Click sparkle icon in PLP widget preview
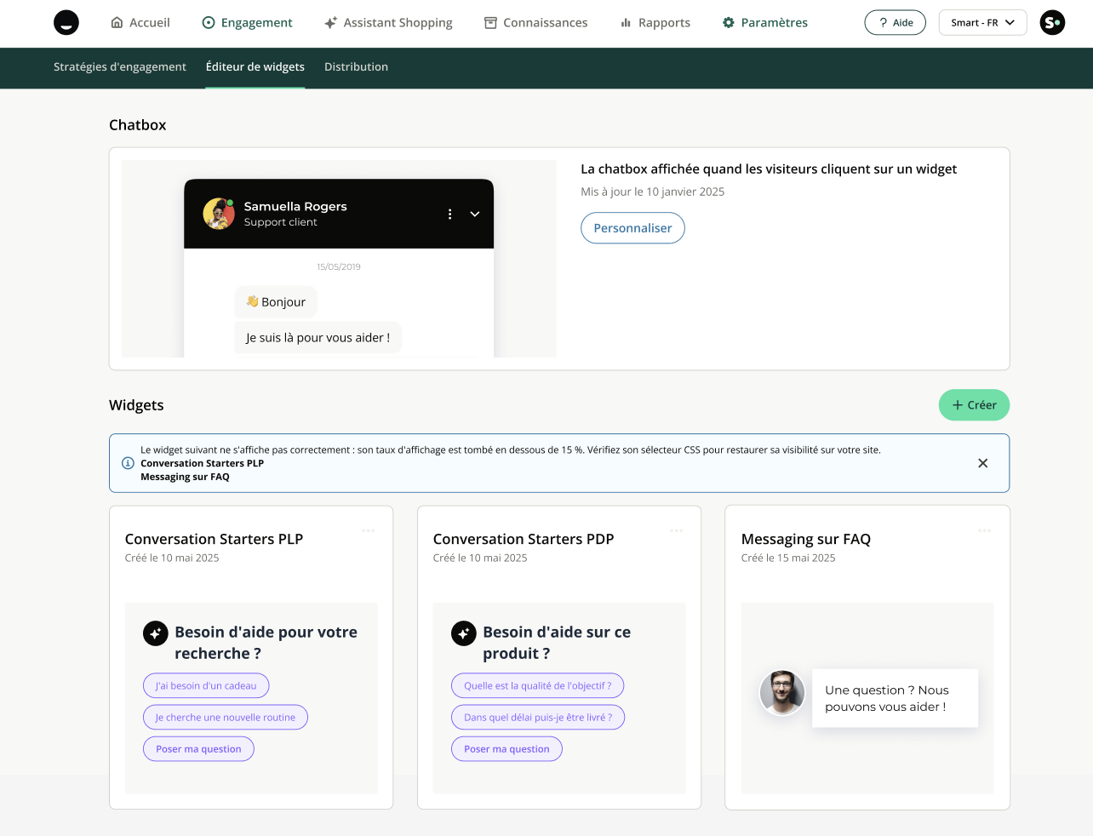 click(156, 633)
